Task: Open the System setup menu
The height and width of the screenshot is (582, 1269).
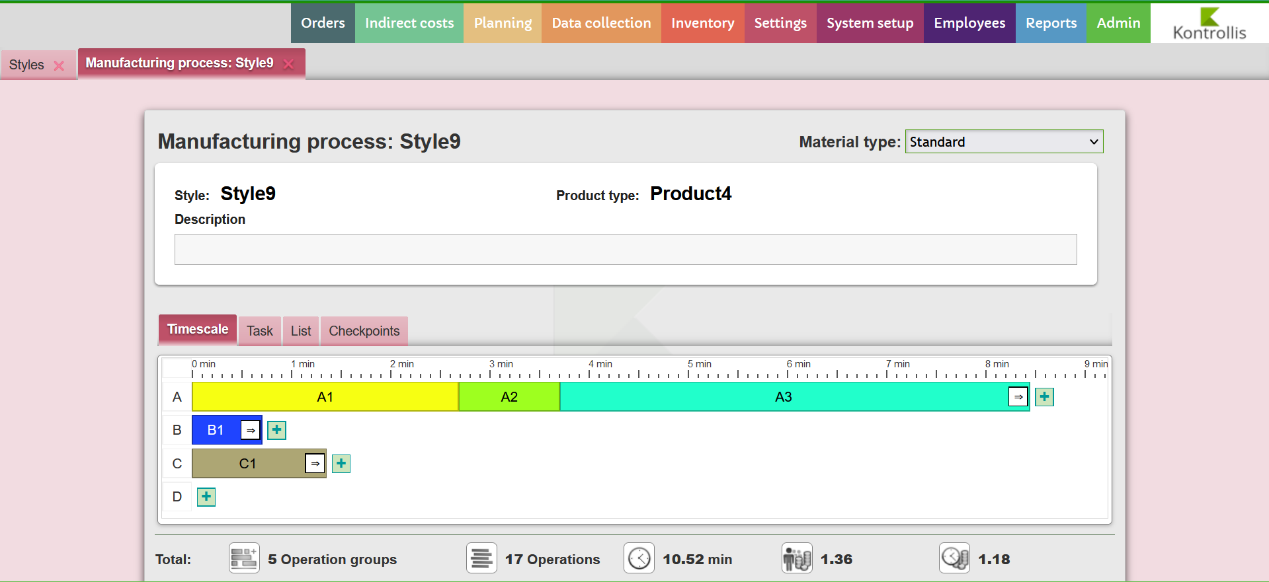Action: tap(870, 23)
